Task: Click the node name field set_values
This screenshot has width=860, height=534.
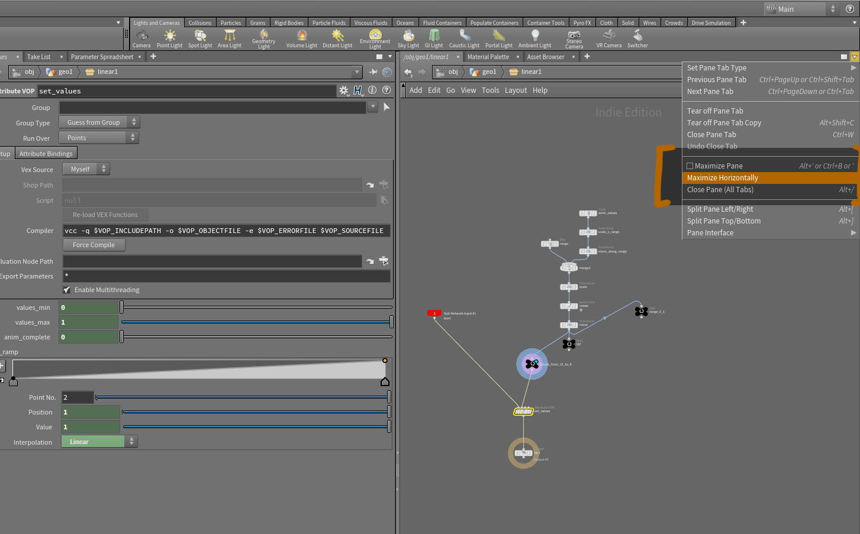Action: [186, 91]
